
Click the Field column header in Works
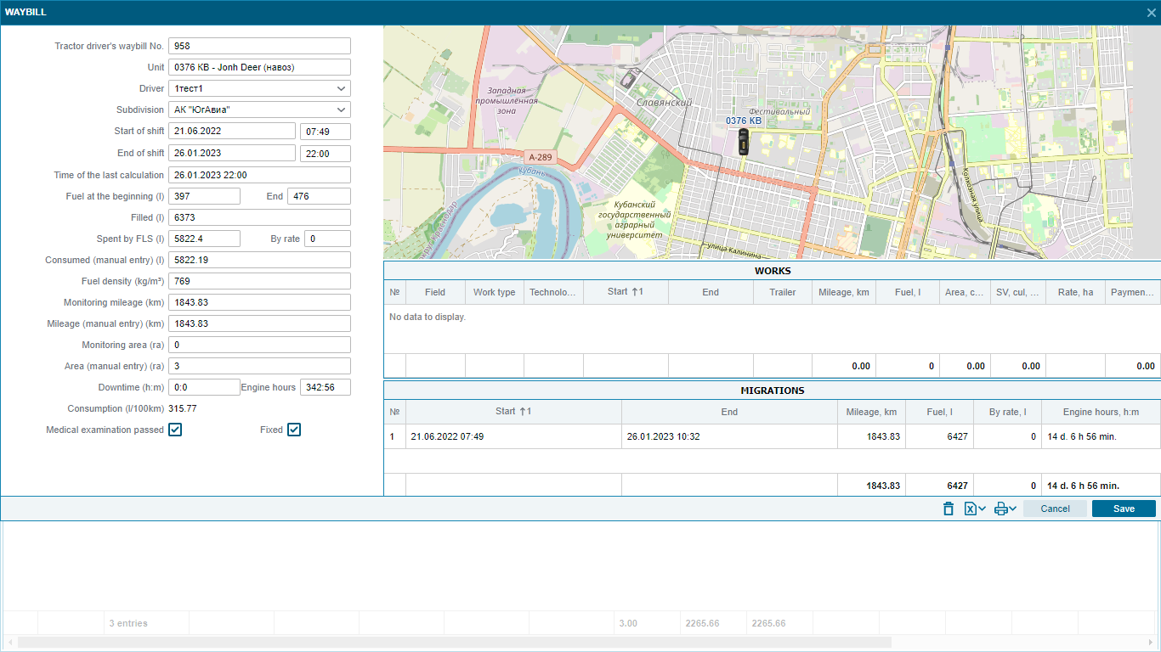[435, 292]
